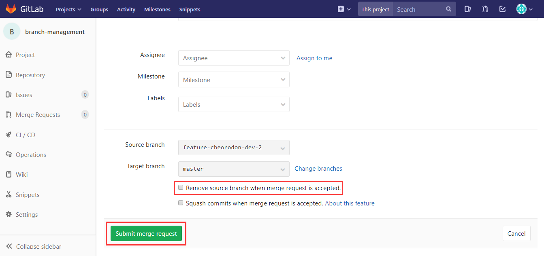Screen dimensions: 544x256
Task: Click the search magnifier icon
Action: pyautogui.click(x=448, y=9)
